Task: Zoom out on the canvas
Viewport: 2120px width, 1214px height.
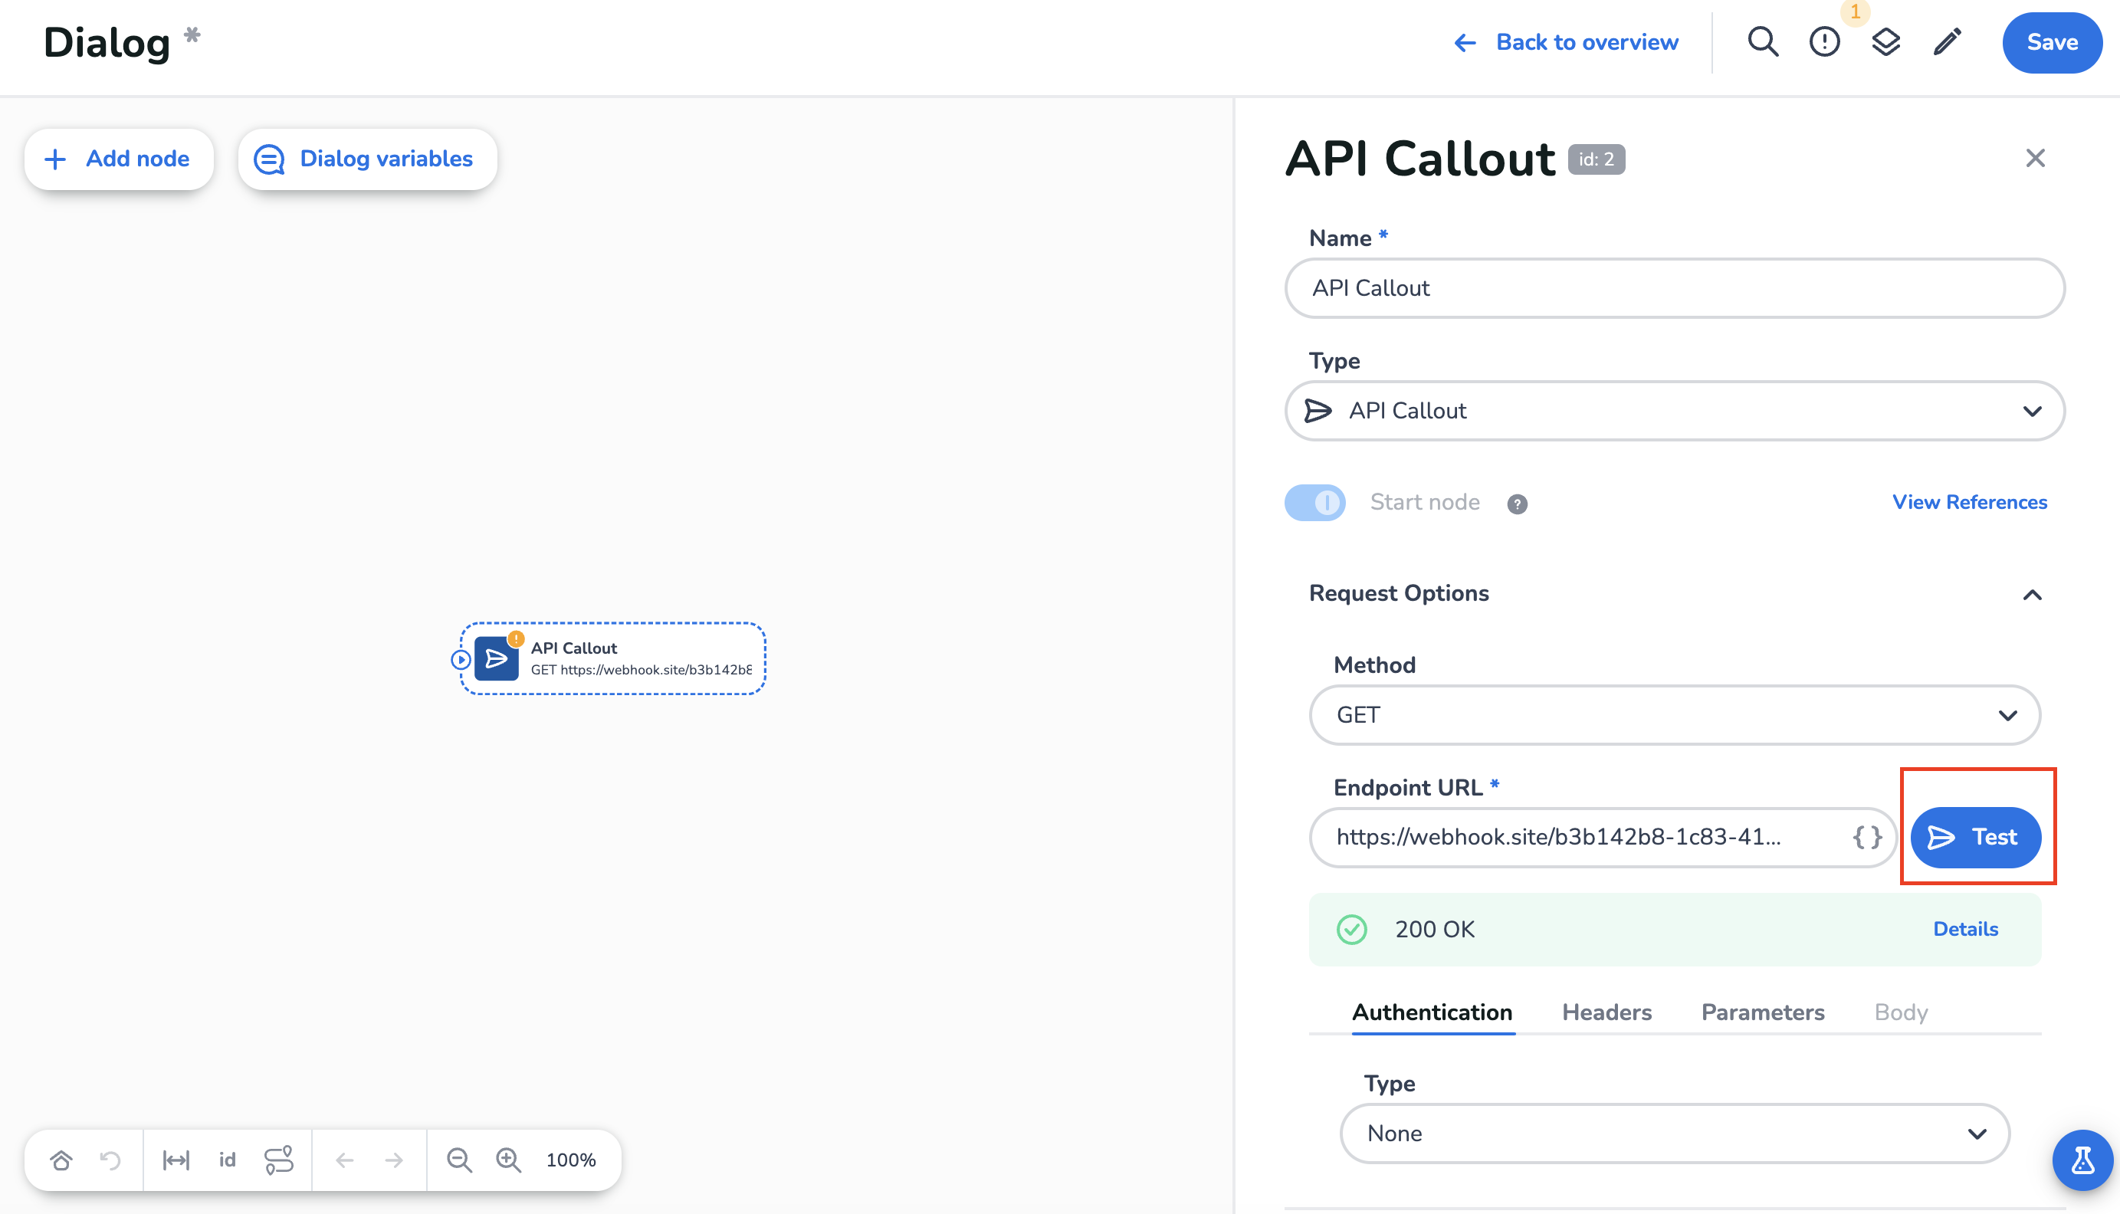Action: pyautogui.click(x=458, y=1160)
